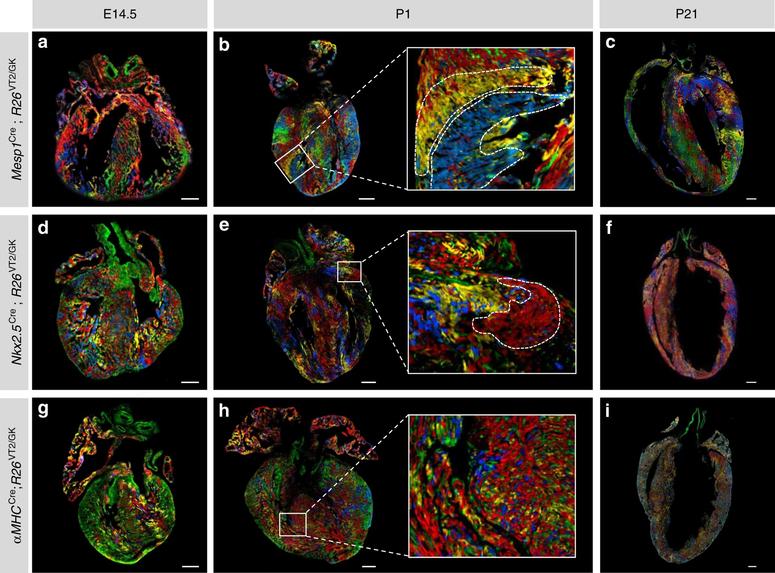Screen dimensions: 775x573
Task: Click panel letter d
Action: coord(43,227)
